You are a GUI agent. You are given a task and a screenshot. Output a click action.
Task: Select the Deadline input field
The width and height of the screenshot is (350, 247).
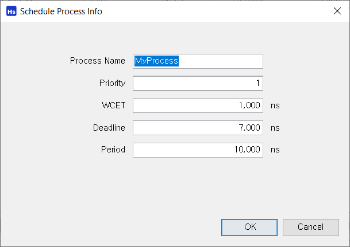198,128
